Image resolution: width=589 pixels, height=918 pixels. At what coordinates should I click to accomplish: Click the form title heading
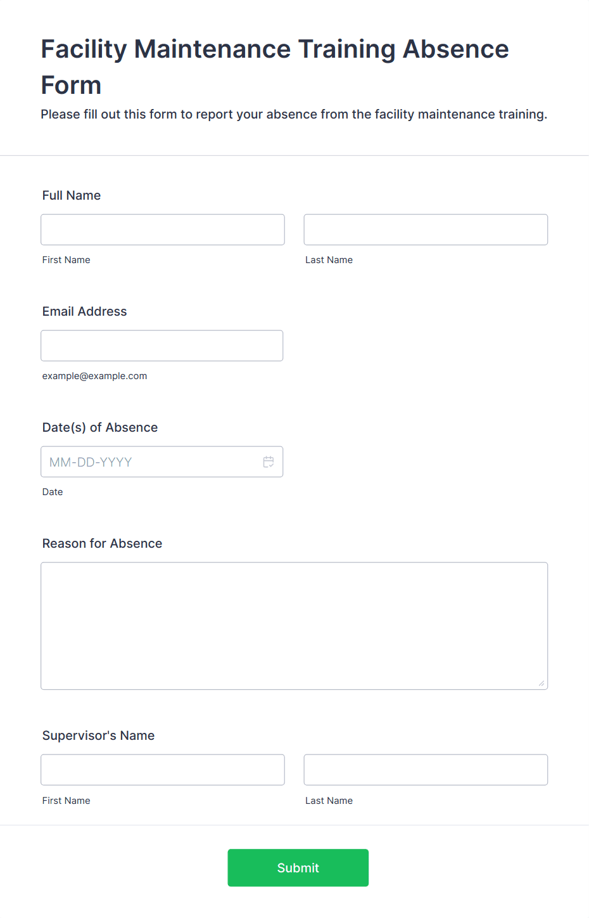point(275,67)
